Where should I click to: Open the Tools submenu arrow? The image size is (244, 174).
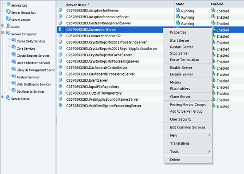209,151
